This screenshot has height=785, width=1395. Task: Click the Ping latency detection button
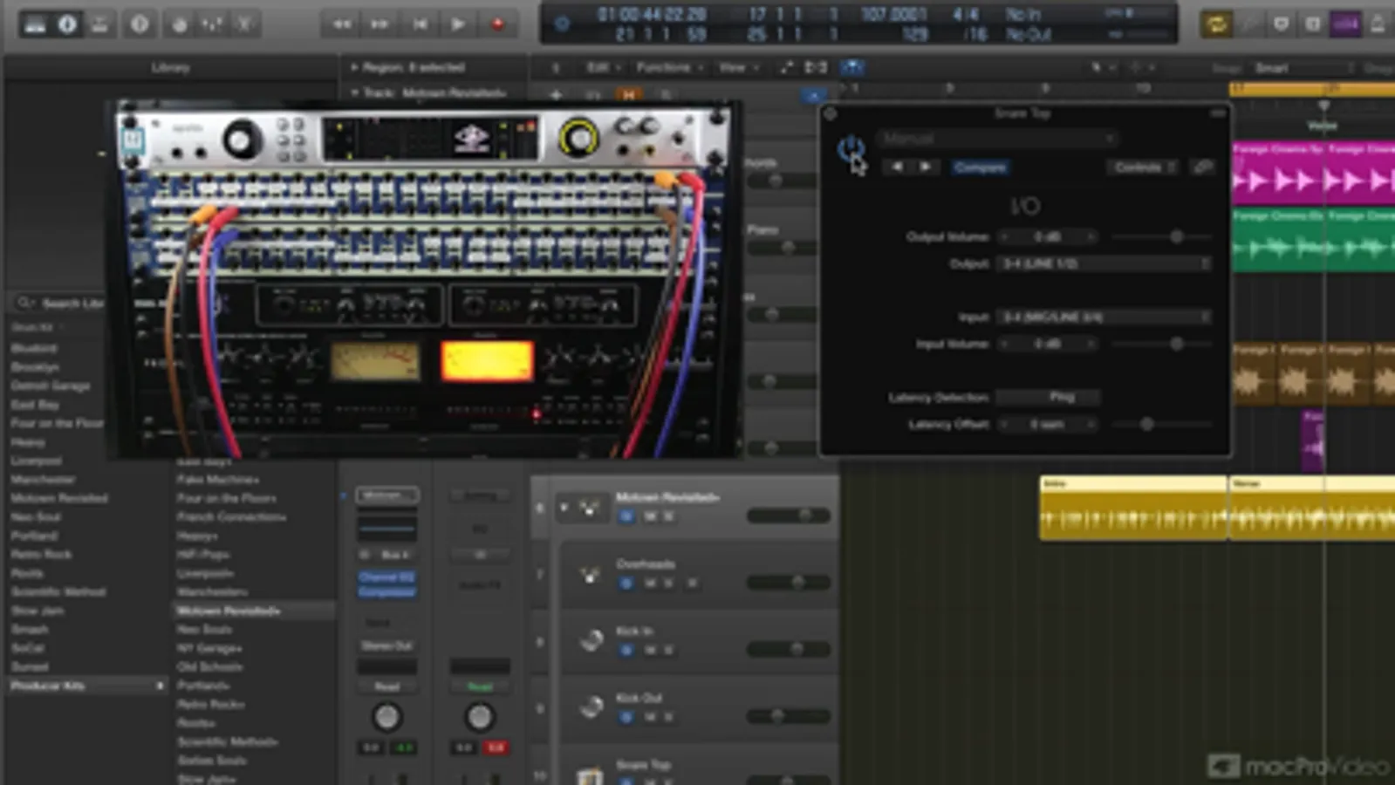pyautogui.click(x=1049, y=397)
